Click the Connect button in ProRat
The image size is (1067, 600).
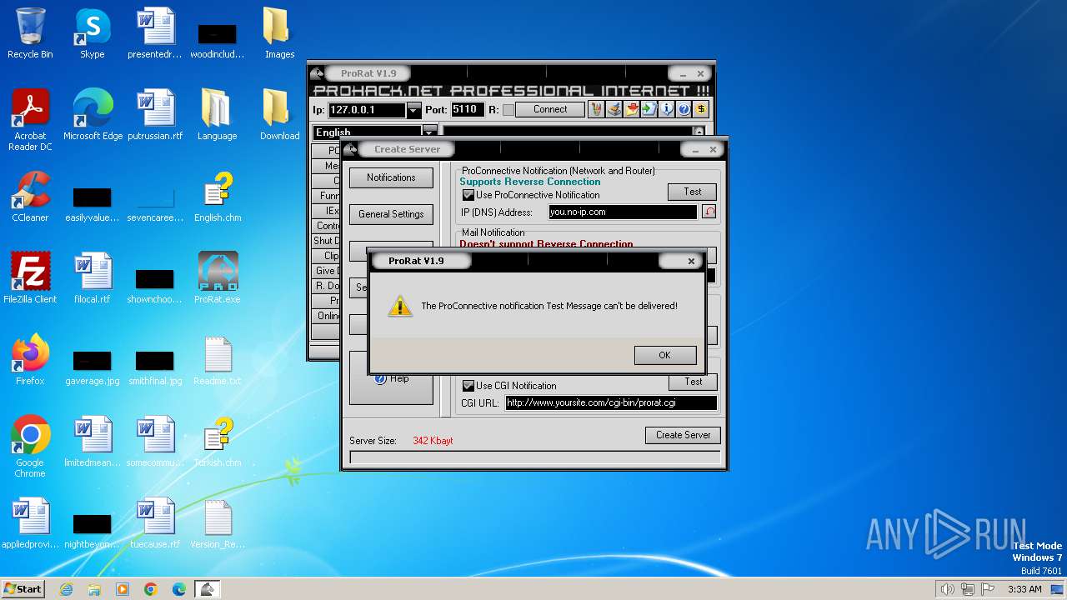click(550, 109)
